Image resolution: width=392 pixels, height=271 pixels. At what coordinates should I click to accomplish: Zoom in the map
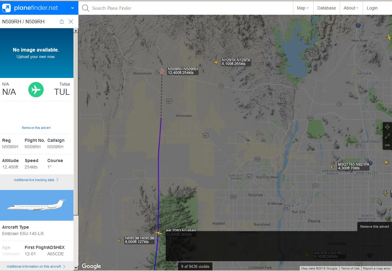387,127
